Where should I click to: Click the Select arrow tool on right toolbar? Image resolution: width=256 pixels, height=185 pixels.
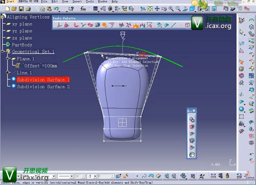[x=242, y=32]
